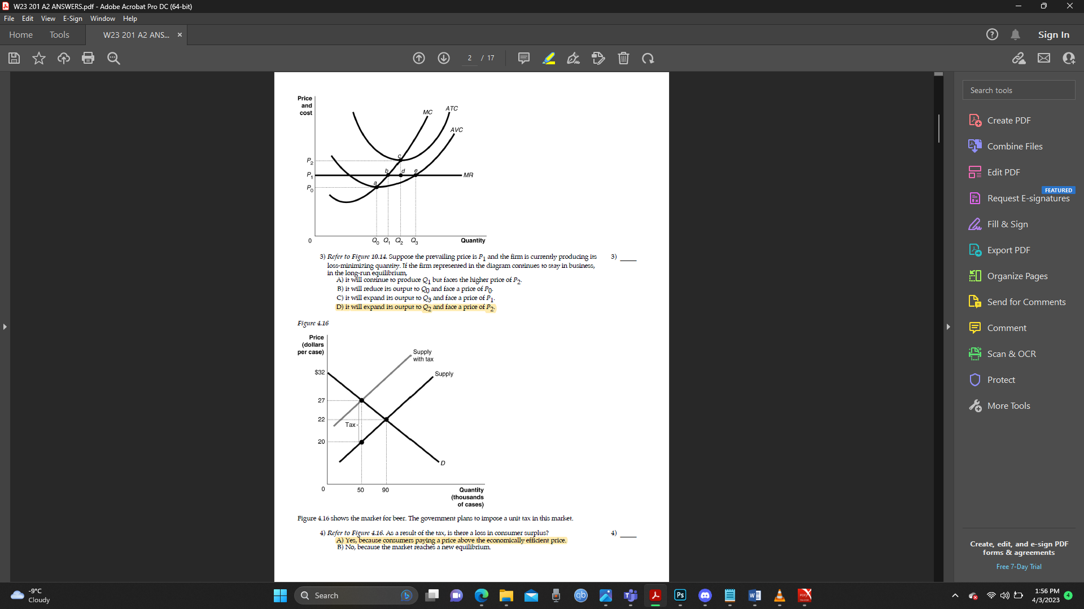Select the highlight text tool
Viewport: 1084px width, 609px height.
pyautogui.click(x=548, y=58)
